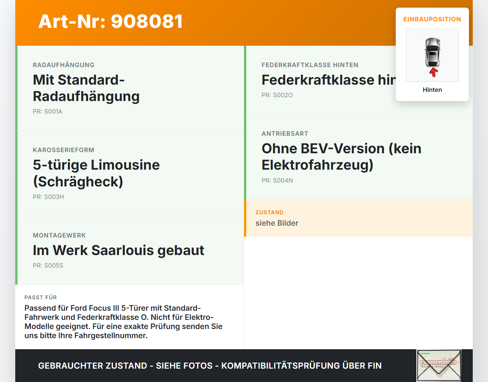Click the PR: S002O code

click(x=277, y=95)
